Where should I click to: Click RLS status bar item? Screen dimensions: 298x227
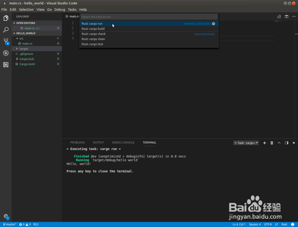point(36,224)
